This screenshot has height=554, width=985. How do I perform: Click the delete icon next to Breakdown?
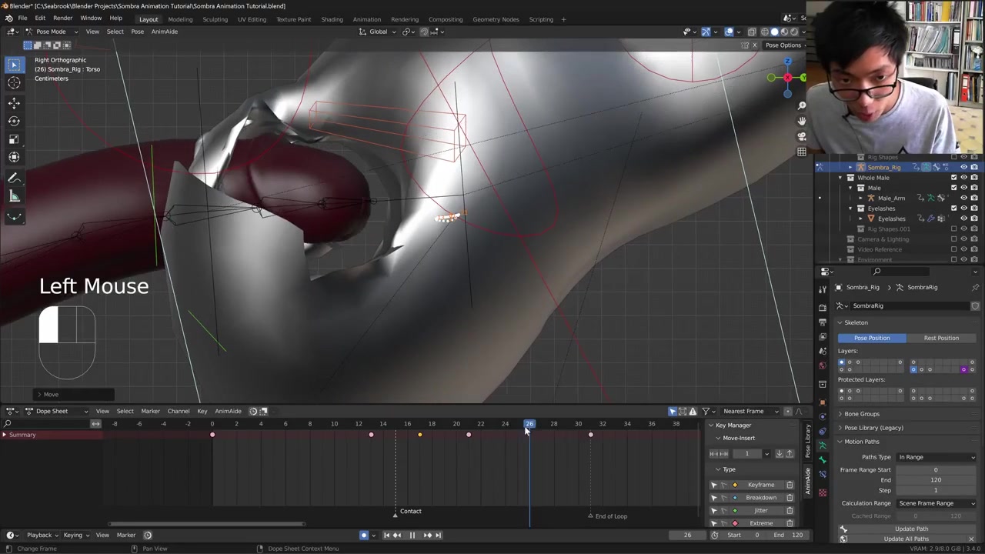click(790, 498)
